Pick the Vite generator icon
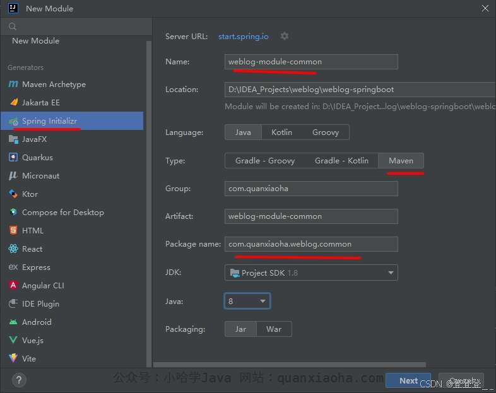 point(13,358)
